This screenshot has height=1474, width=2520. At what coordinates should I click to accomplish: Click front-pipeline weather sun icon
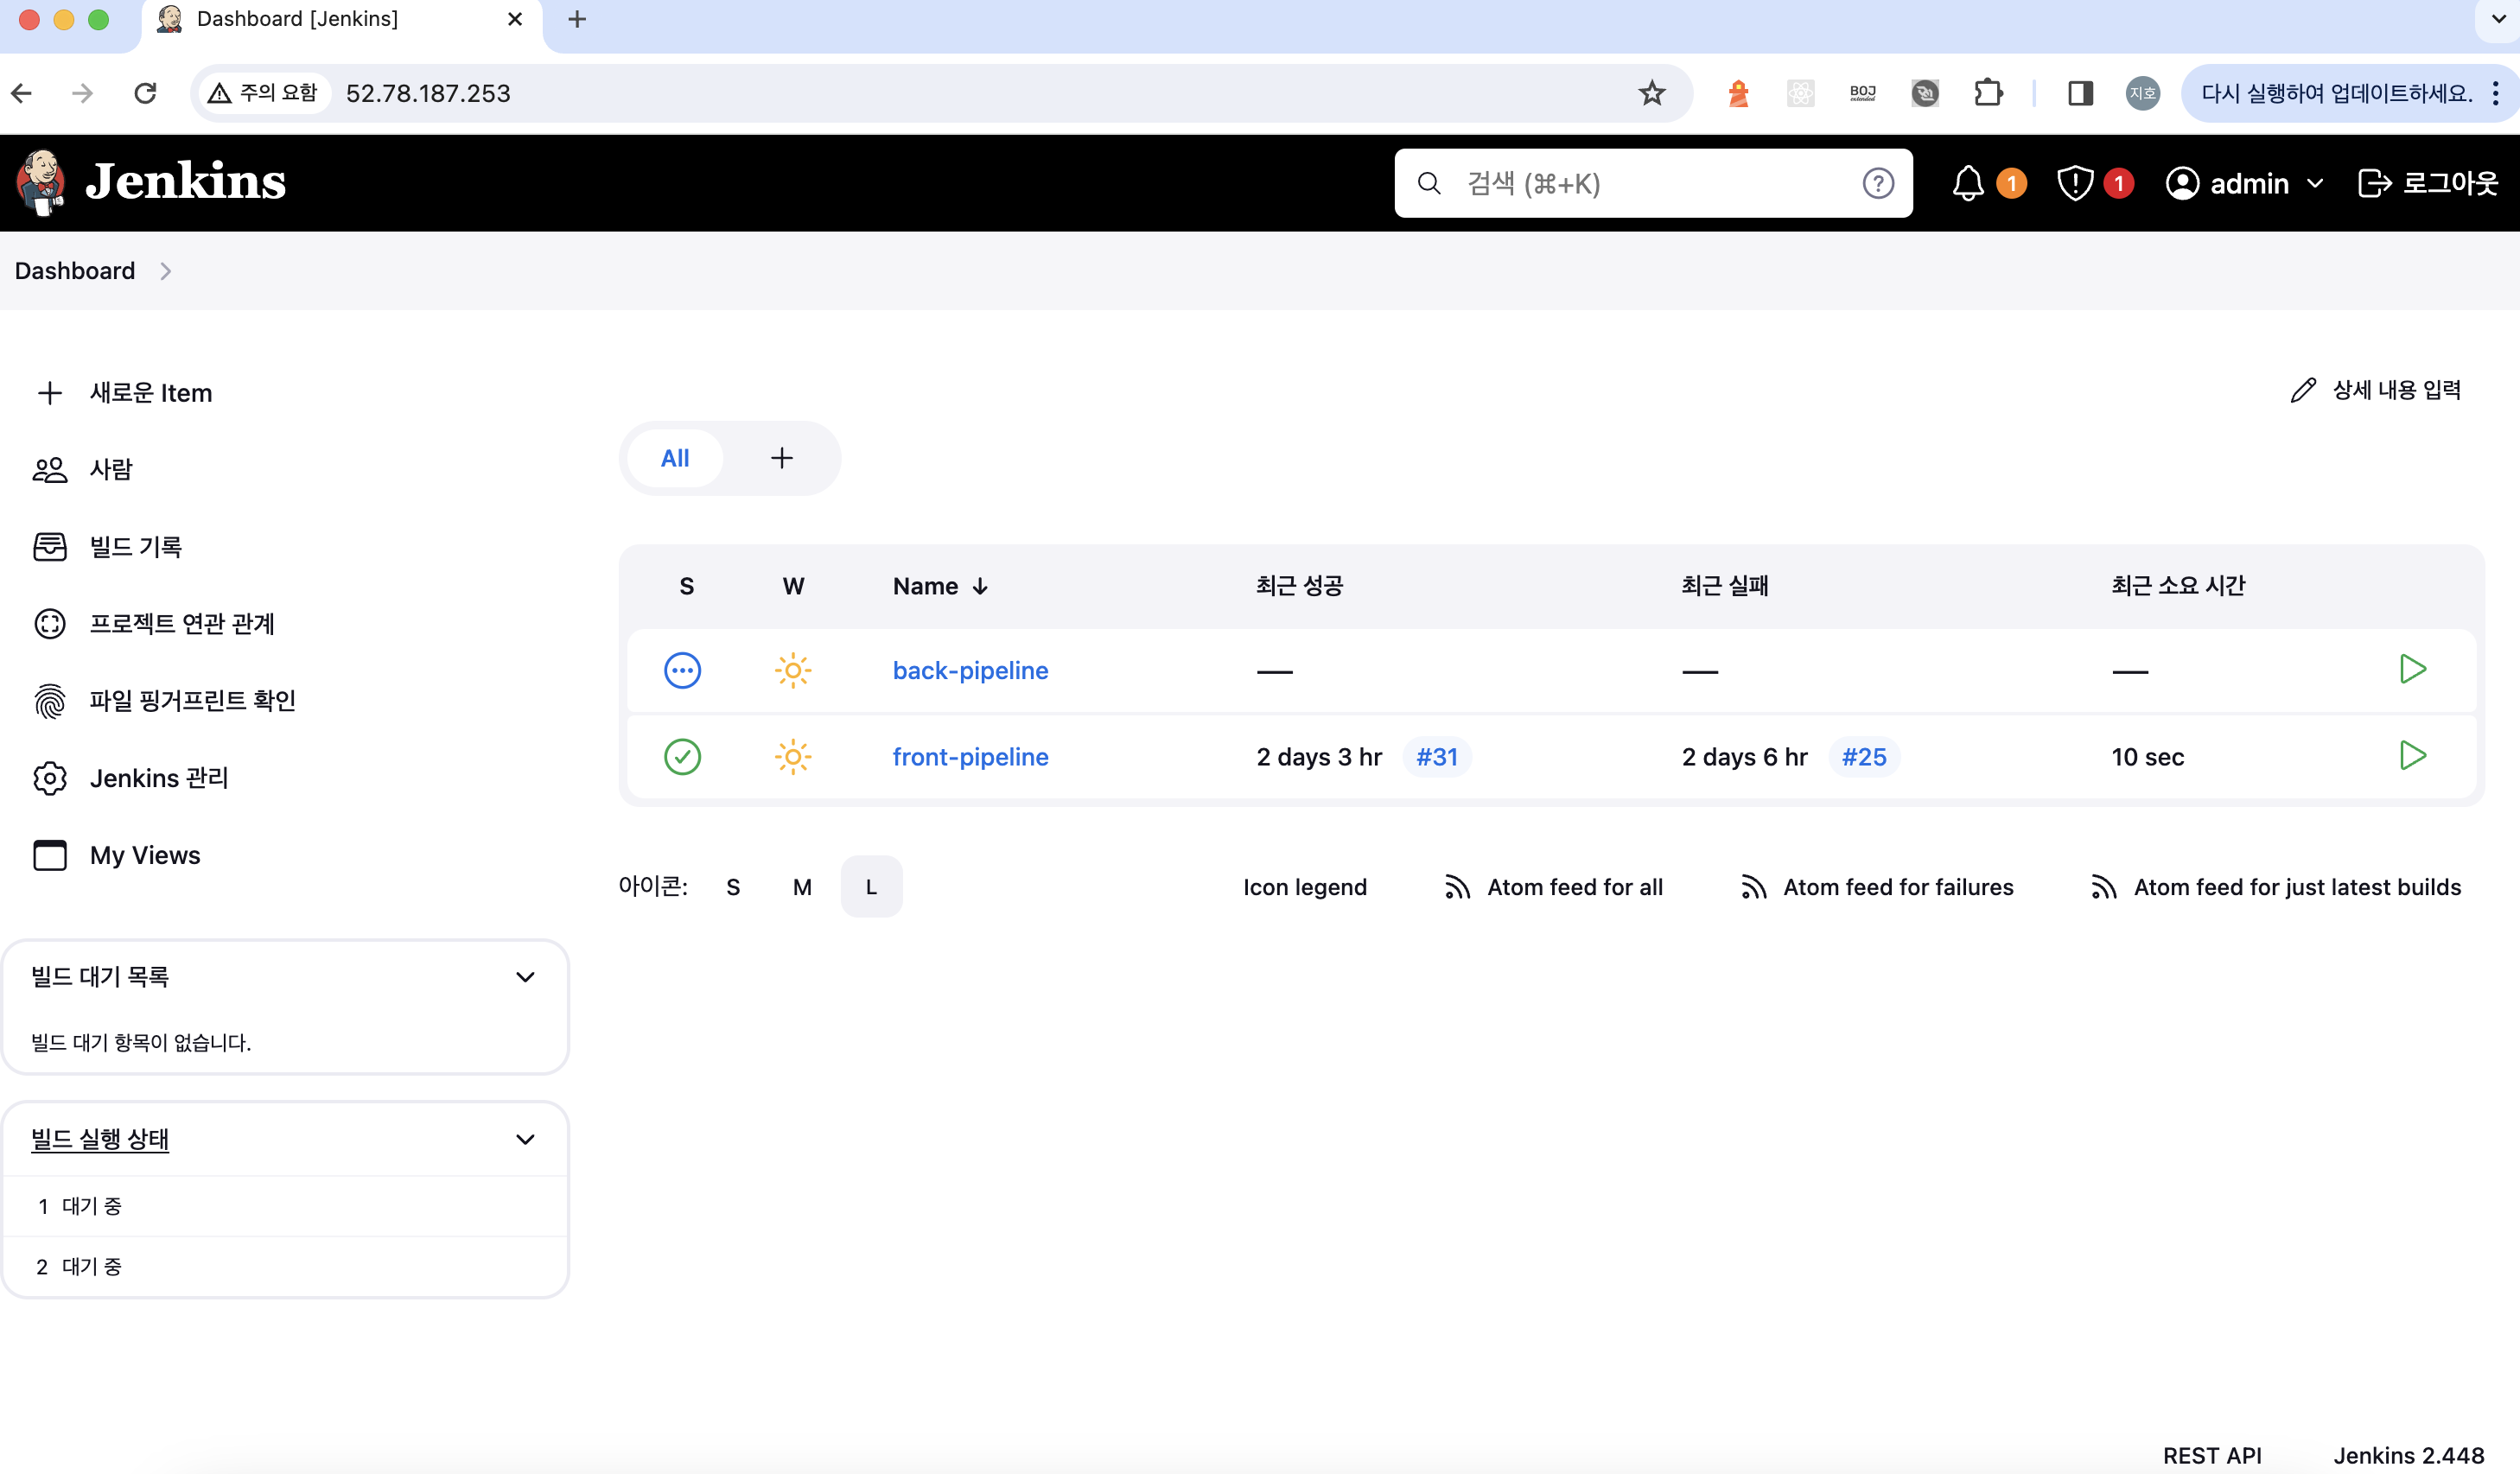tap(793, 757)
